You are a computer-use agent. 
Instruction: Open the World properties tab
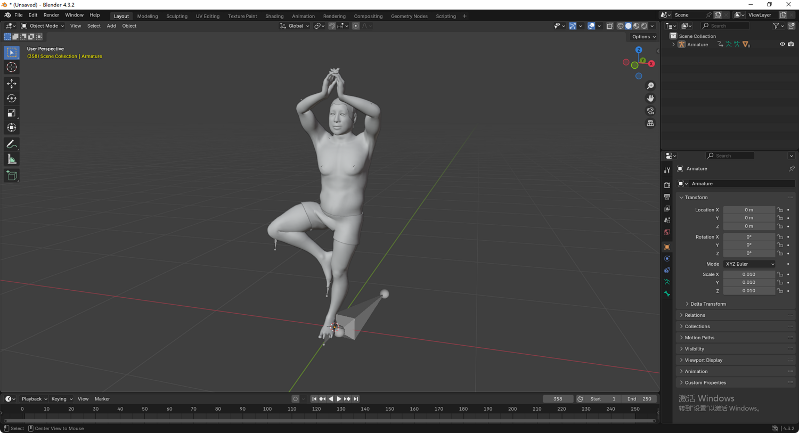point(667,232)
